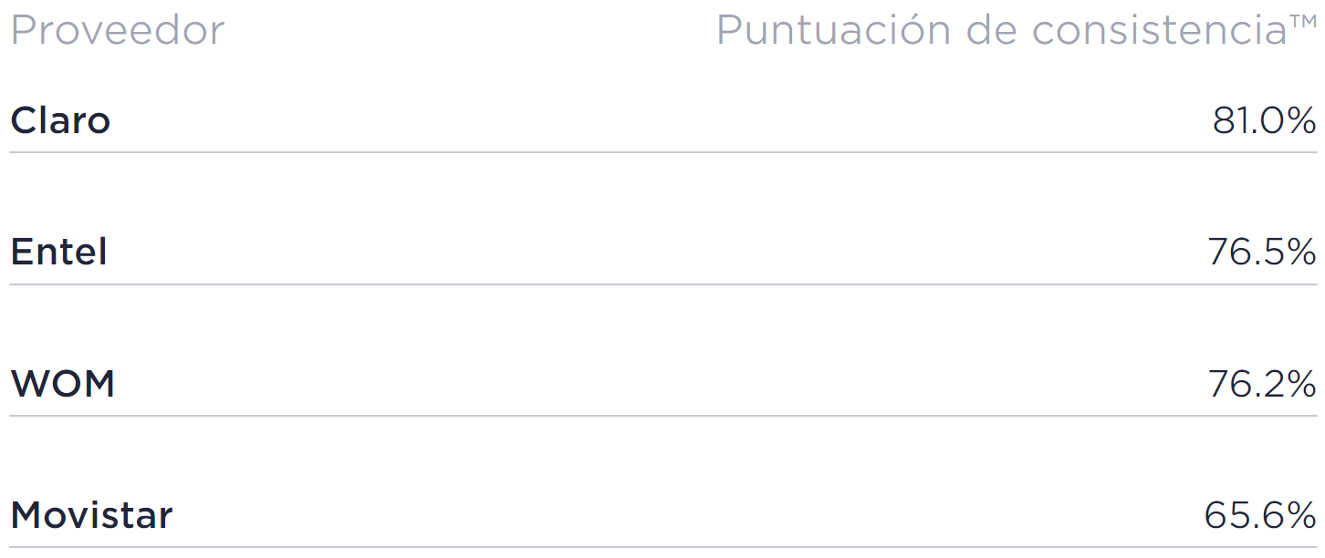Click the percent sign after 65.6
Screen dimensions: 1325x558
pos(1299,516)
